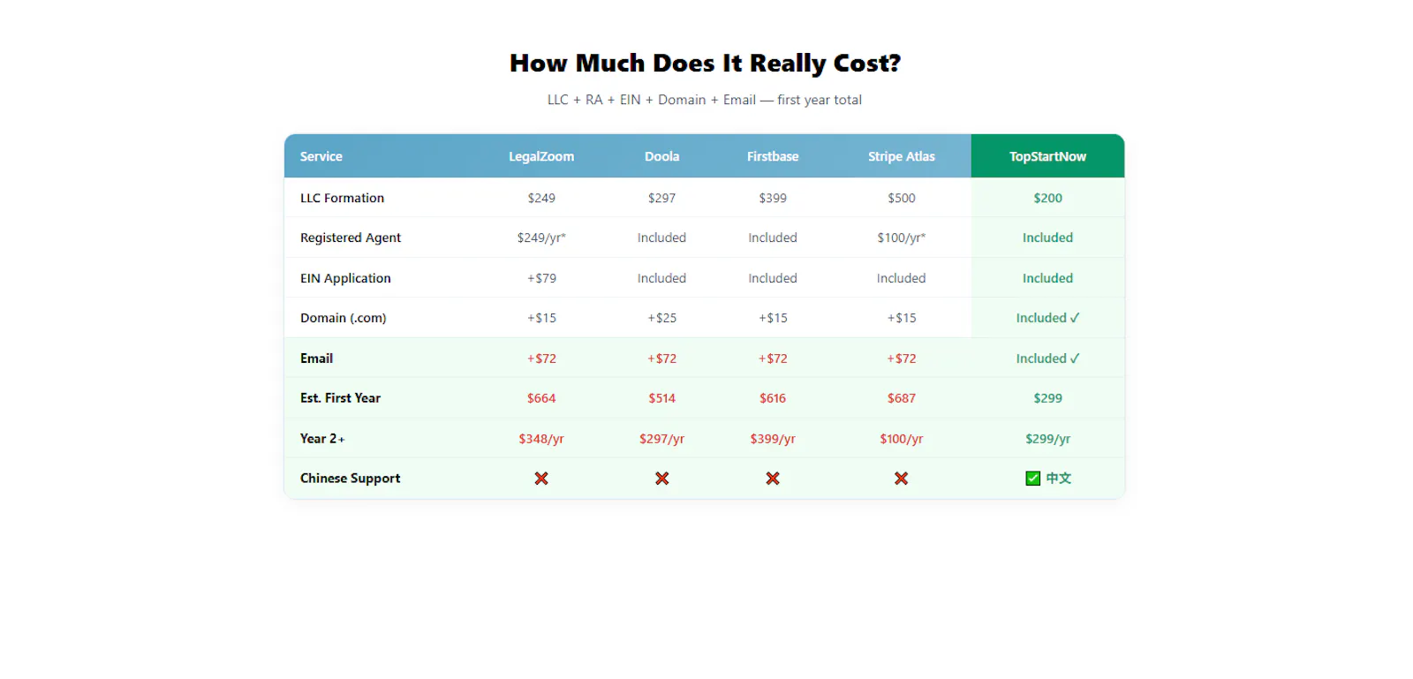Click Firstbase's EIN Application 'Included' cell
The height and width of the screenshot is (679, 1413).
pos(773,278)
